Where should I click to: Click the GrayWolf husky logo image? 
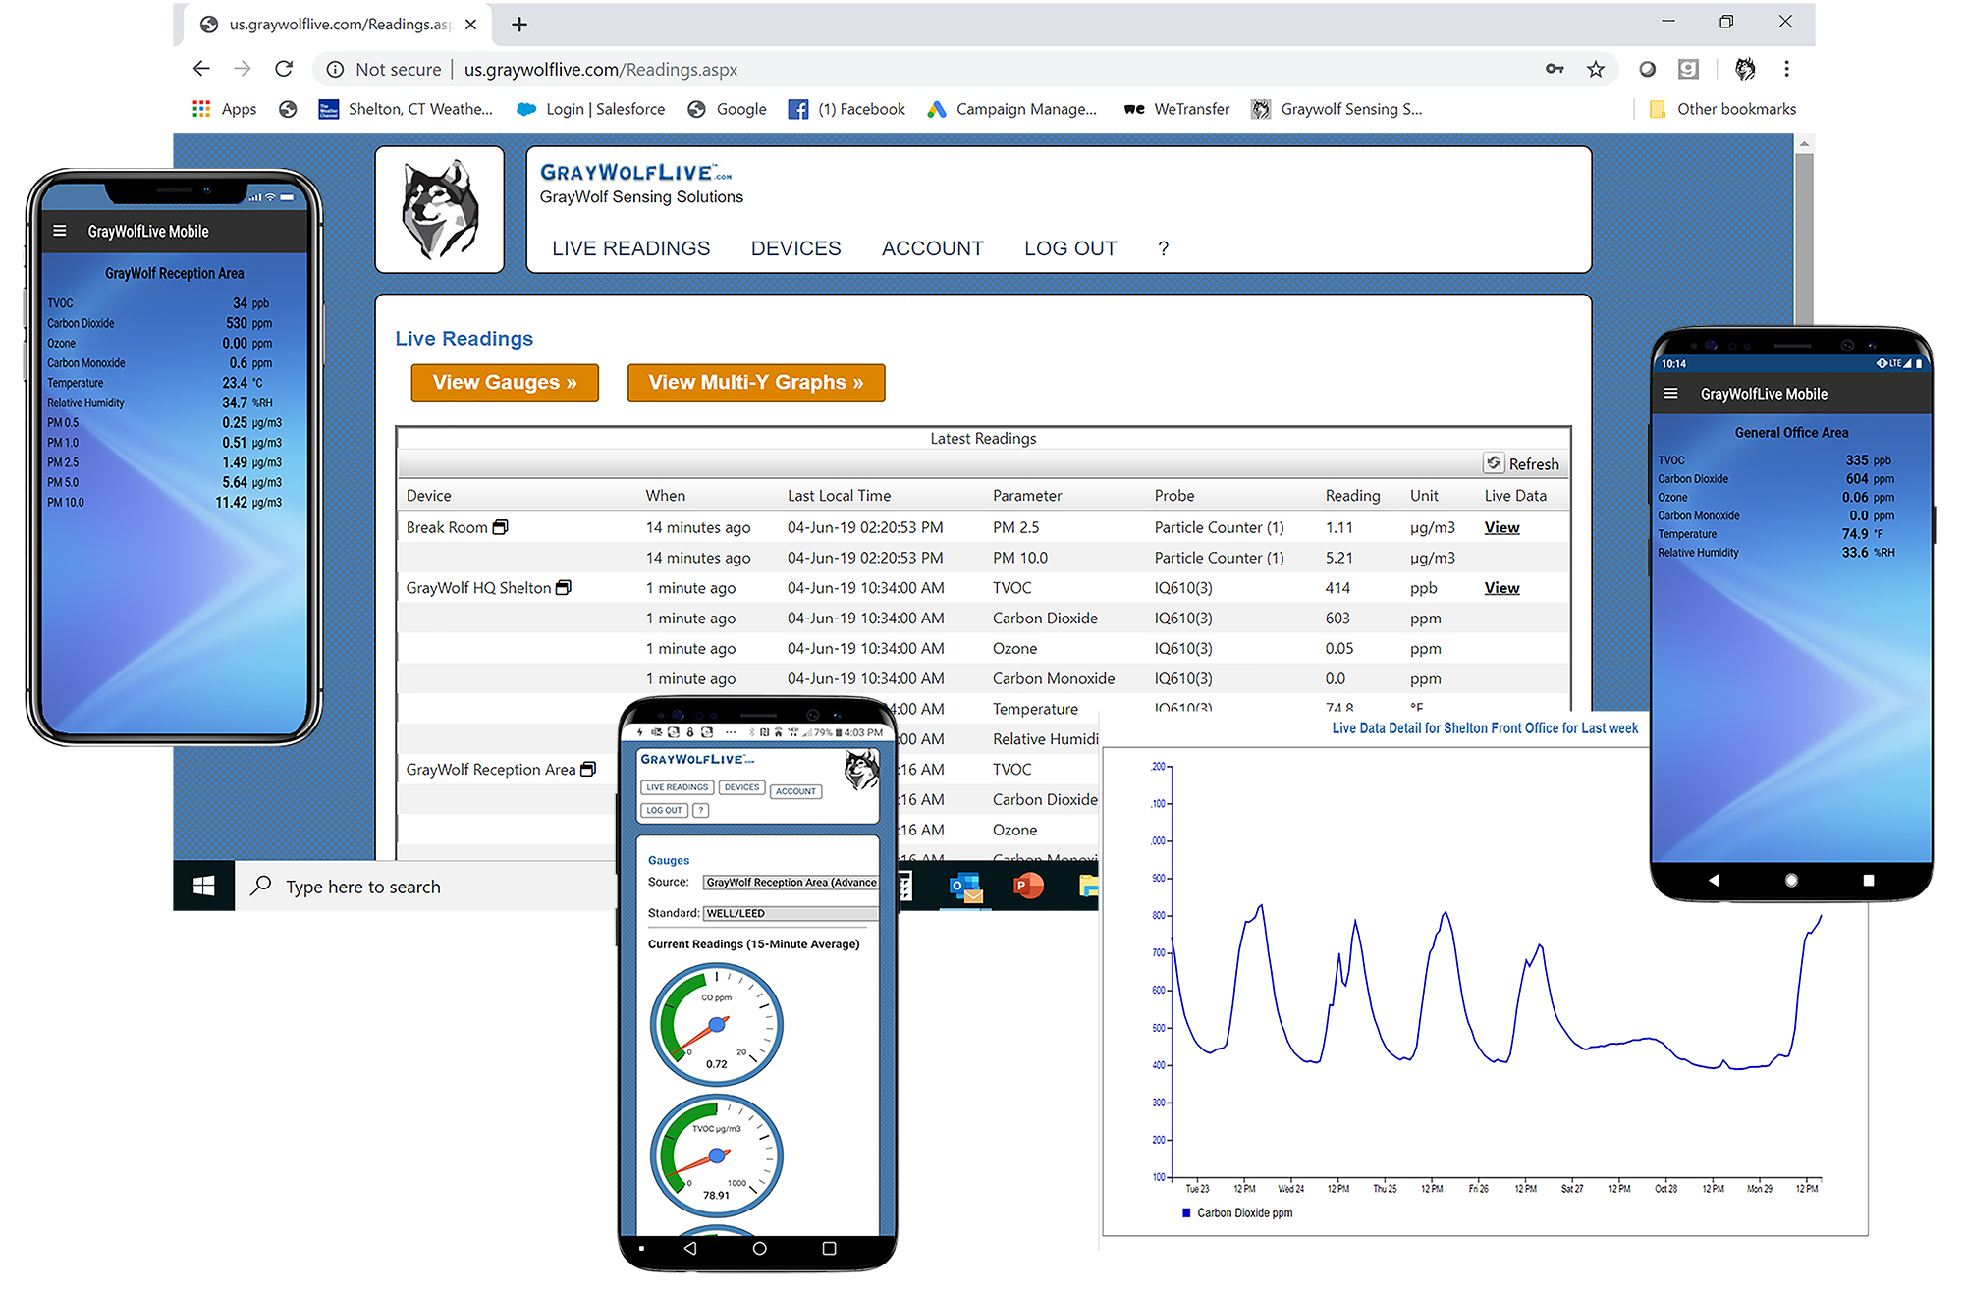click(440, 209)
